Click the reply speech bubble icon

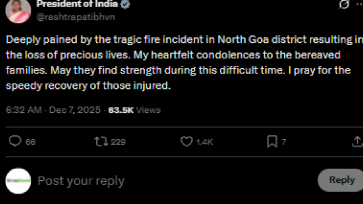tap(15, 141)
